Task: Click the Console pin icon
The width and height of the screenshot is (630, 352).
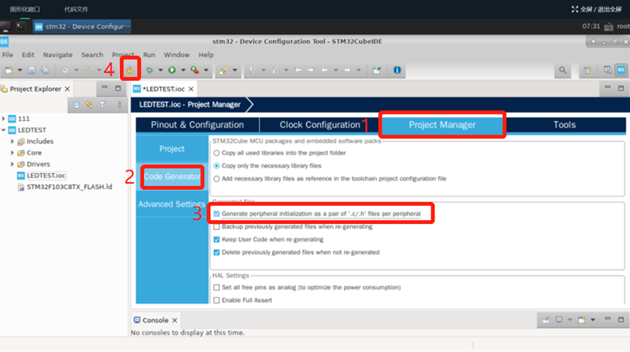Action: 546,320
